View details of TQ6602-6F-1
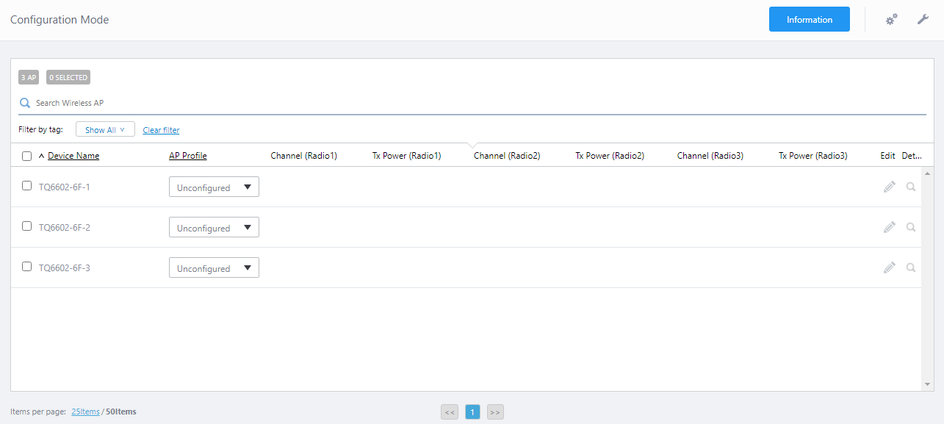The image size is (944, 424). pos(911,187)
